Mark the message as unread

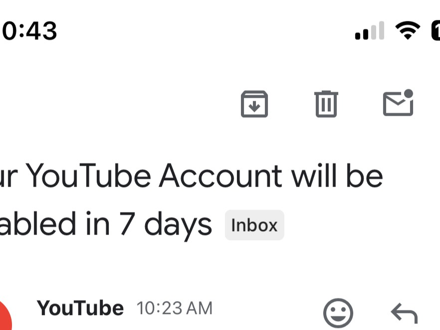[398, 103]
